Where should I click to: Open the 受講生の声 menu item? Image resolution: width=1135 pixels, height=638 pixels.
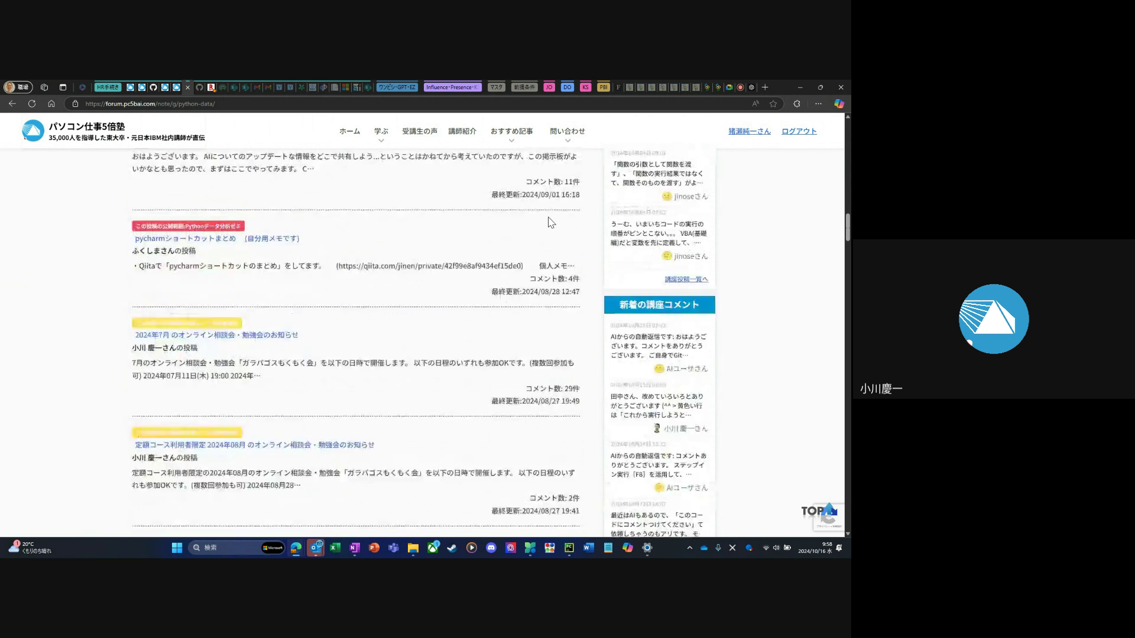tap(419, 131)
